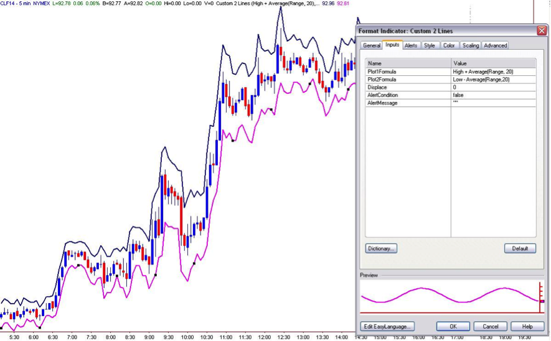
Task: Edit the Displace value 0
Action: point(494,87)
